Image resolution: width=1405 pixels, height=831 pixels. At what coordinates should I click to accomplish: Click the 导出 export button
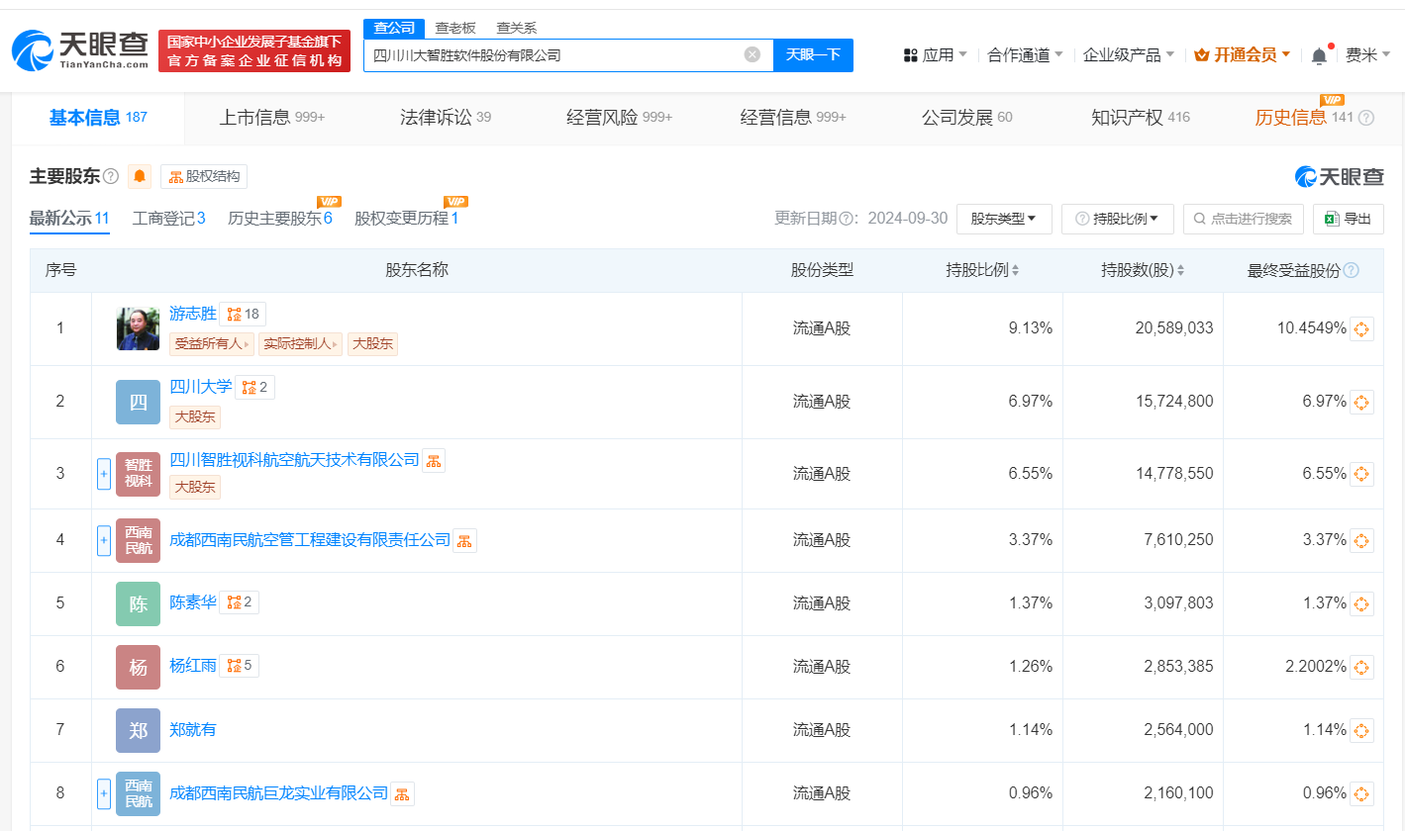pyautogui.click(x=1348, y=219)
